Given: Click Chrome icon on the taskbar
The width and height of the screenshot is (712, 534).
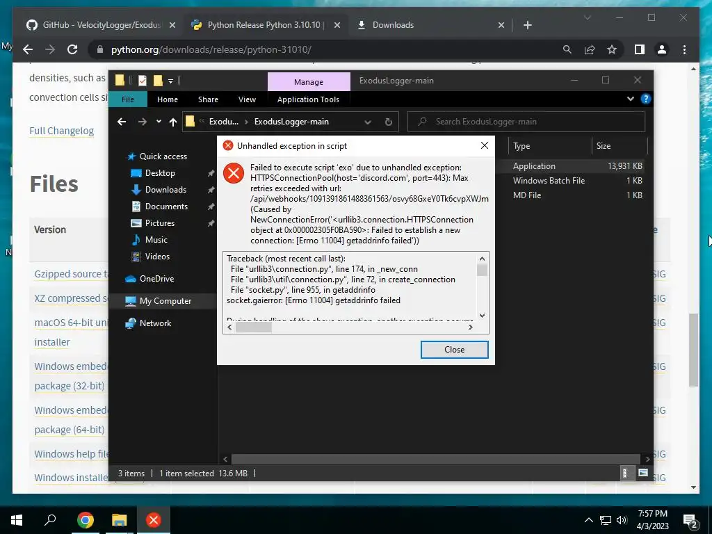Looking at the screenshot, I should 85,520.
